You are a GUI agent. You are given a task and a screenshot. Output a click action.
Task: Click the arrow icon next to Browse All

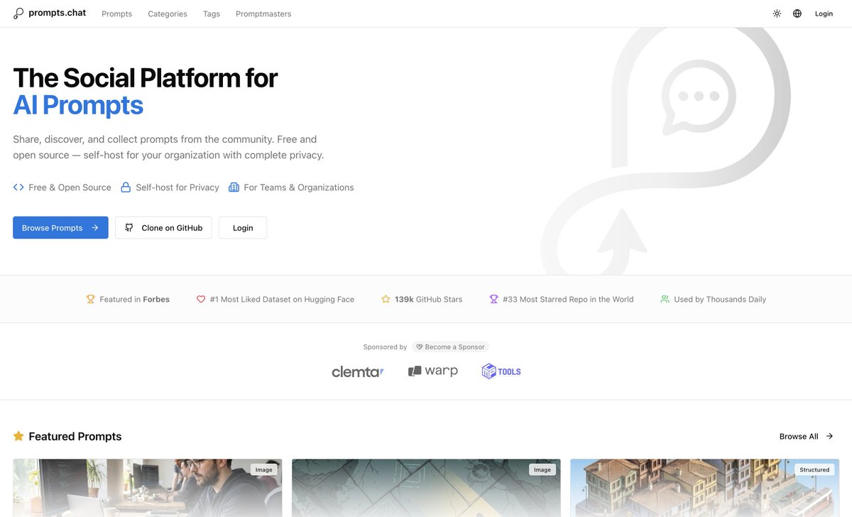click(829, 436)
